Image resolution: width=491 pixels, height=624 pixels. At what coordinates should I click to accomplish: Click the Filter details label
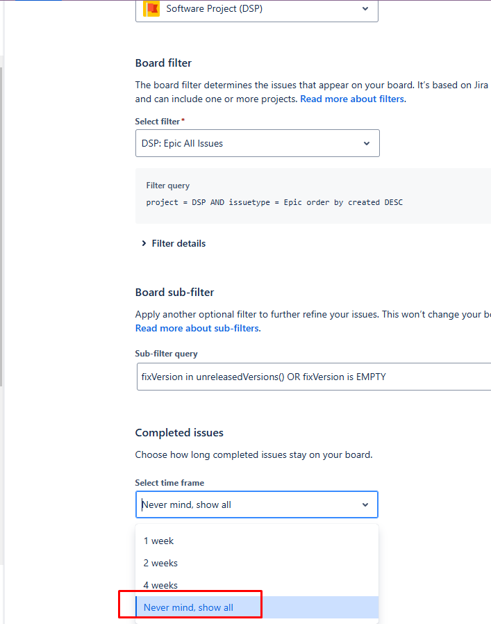[178, 243]
